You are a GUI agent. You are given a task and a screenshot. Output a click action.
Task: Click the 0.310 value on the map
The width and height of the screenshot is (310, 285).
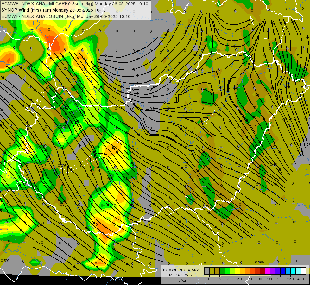click(x=64, y=107)
